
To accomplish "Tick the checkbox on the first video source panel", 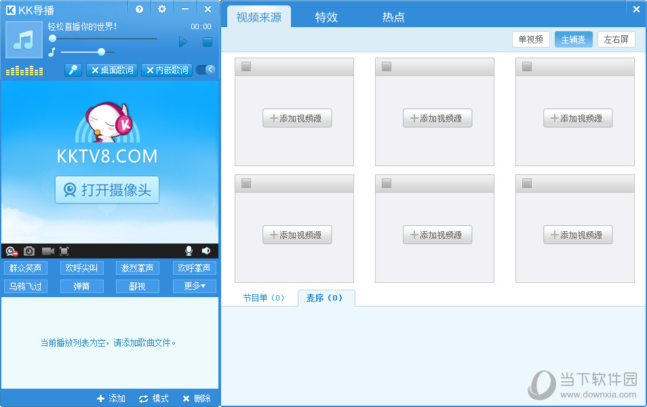I will tap(246, 66).
